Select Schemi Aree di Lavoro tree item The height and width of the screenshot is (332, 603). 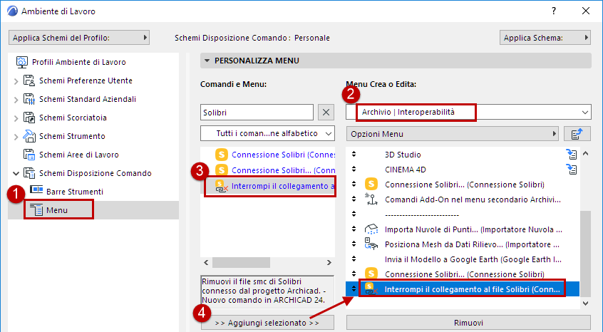coord(79,155)
